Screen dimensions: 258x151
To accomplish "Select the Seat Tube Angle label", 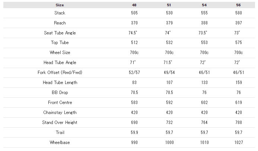I will 60,33.
